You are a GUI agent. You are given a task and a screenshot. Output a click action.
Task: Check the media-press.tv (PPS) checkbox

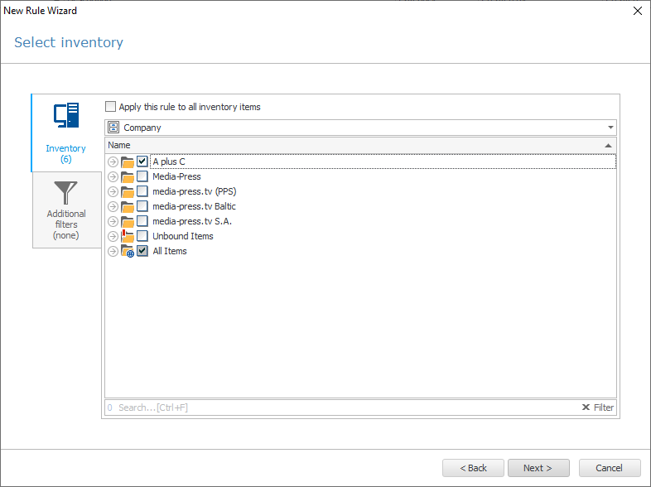(x=142, y=191)
